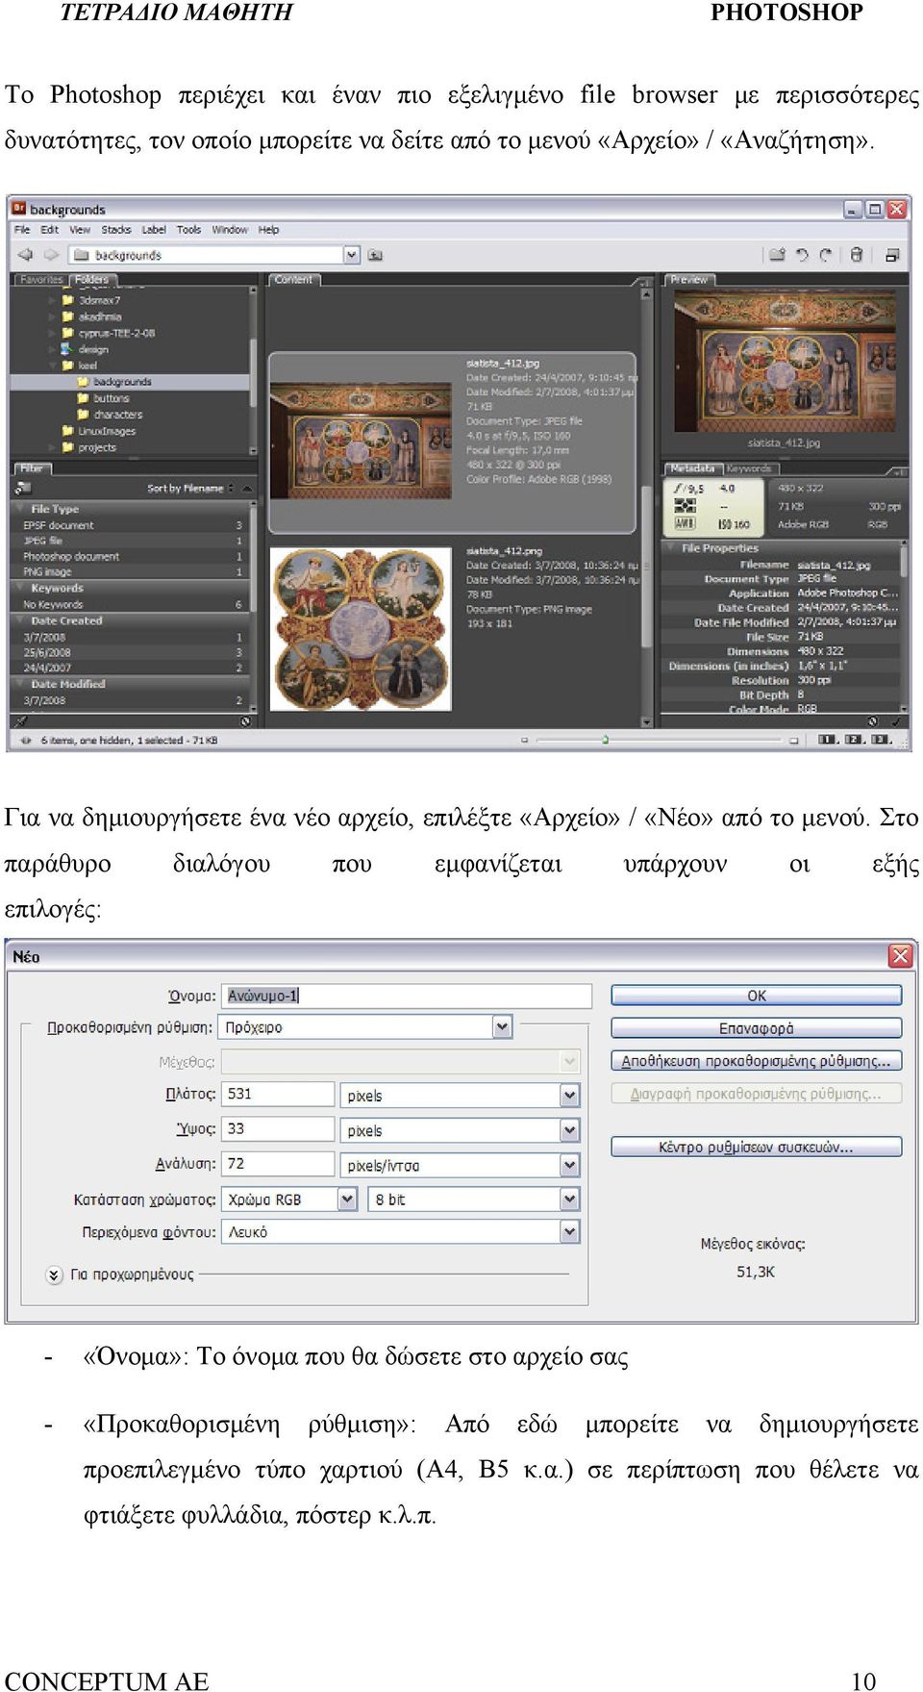The width and height of the screenshot is (923, 1692).
Task: Click the trash delete icon in Bridge
Action: click(856, 255)
